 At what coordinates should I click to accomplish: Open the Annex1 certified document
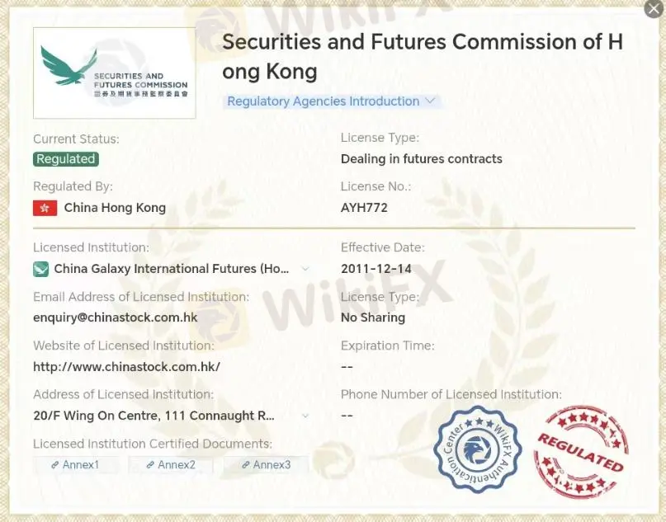pyautogui.click(x=76, y=465)
